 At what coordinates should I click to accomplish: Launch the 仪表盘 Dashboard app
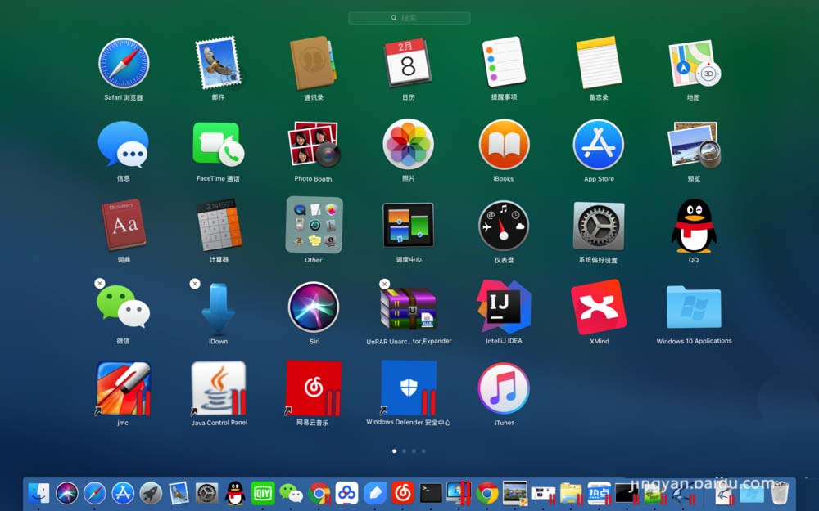[x=504, y=226]
